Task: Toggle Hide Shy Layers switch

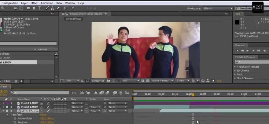Action: coord(96,93)
